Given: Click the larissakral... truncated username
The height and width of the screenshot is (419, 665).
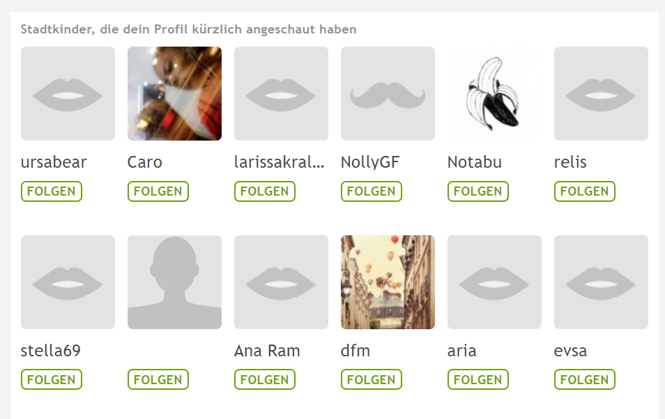Looking at the screenshot, I should point(279,162).
